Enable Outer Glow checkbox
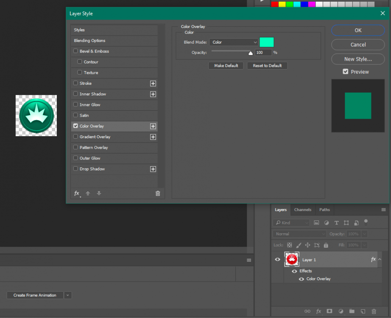 point(75,158)
